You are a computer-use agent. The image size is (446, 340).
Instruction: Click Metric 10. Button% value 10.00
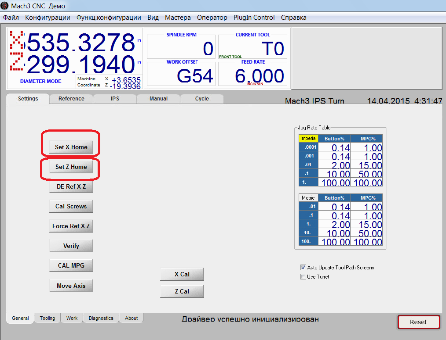click(x=334, y=233)
